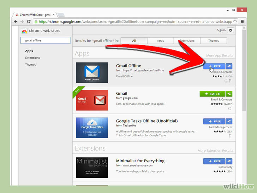Select the All results filter tab
Image resolution: width=257 pixels, height=193 pixels.
(134, 41)
